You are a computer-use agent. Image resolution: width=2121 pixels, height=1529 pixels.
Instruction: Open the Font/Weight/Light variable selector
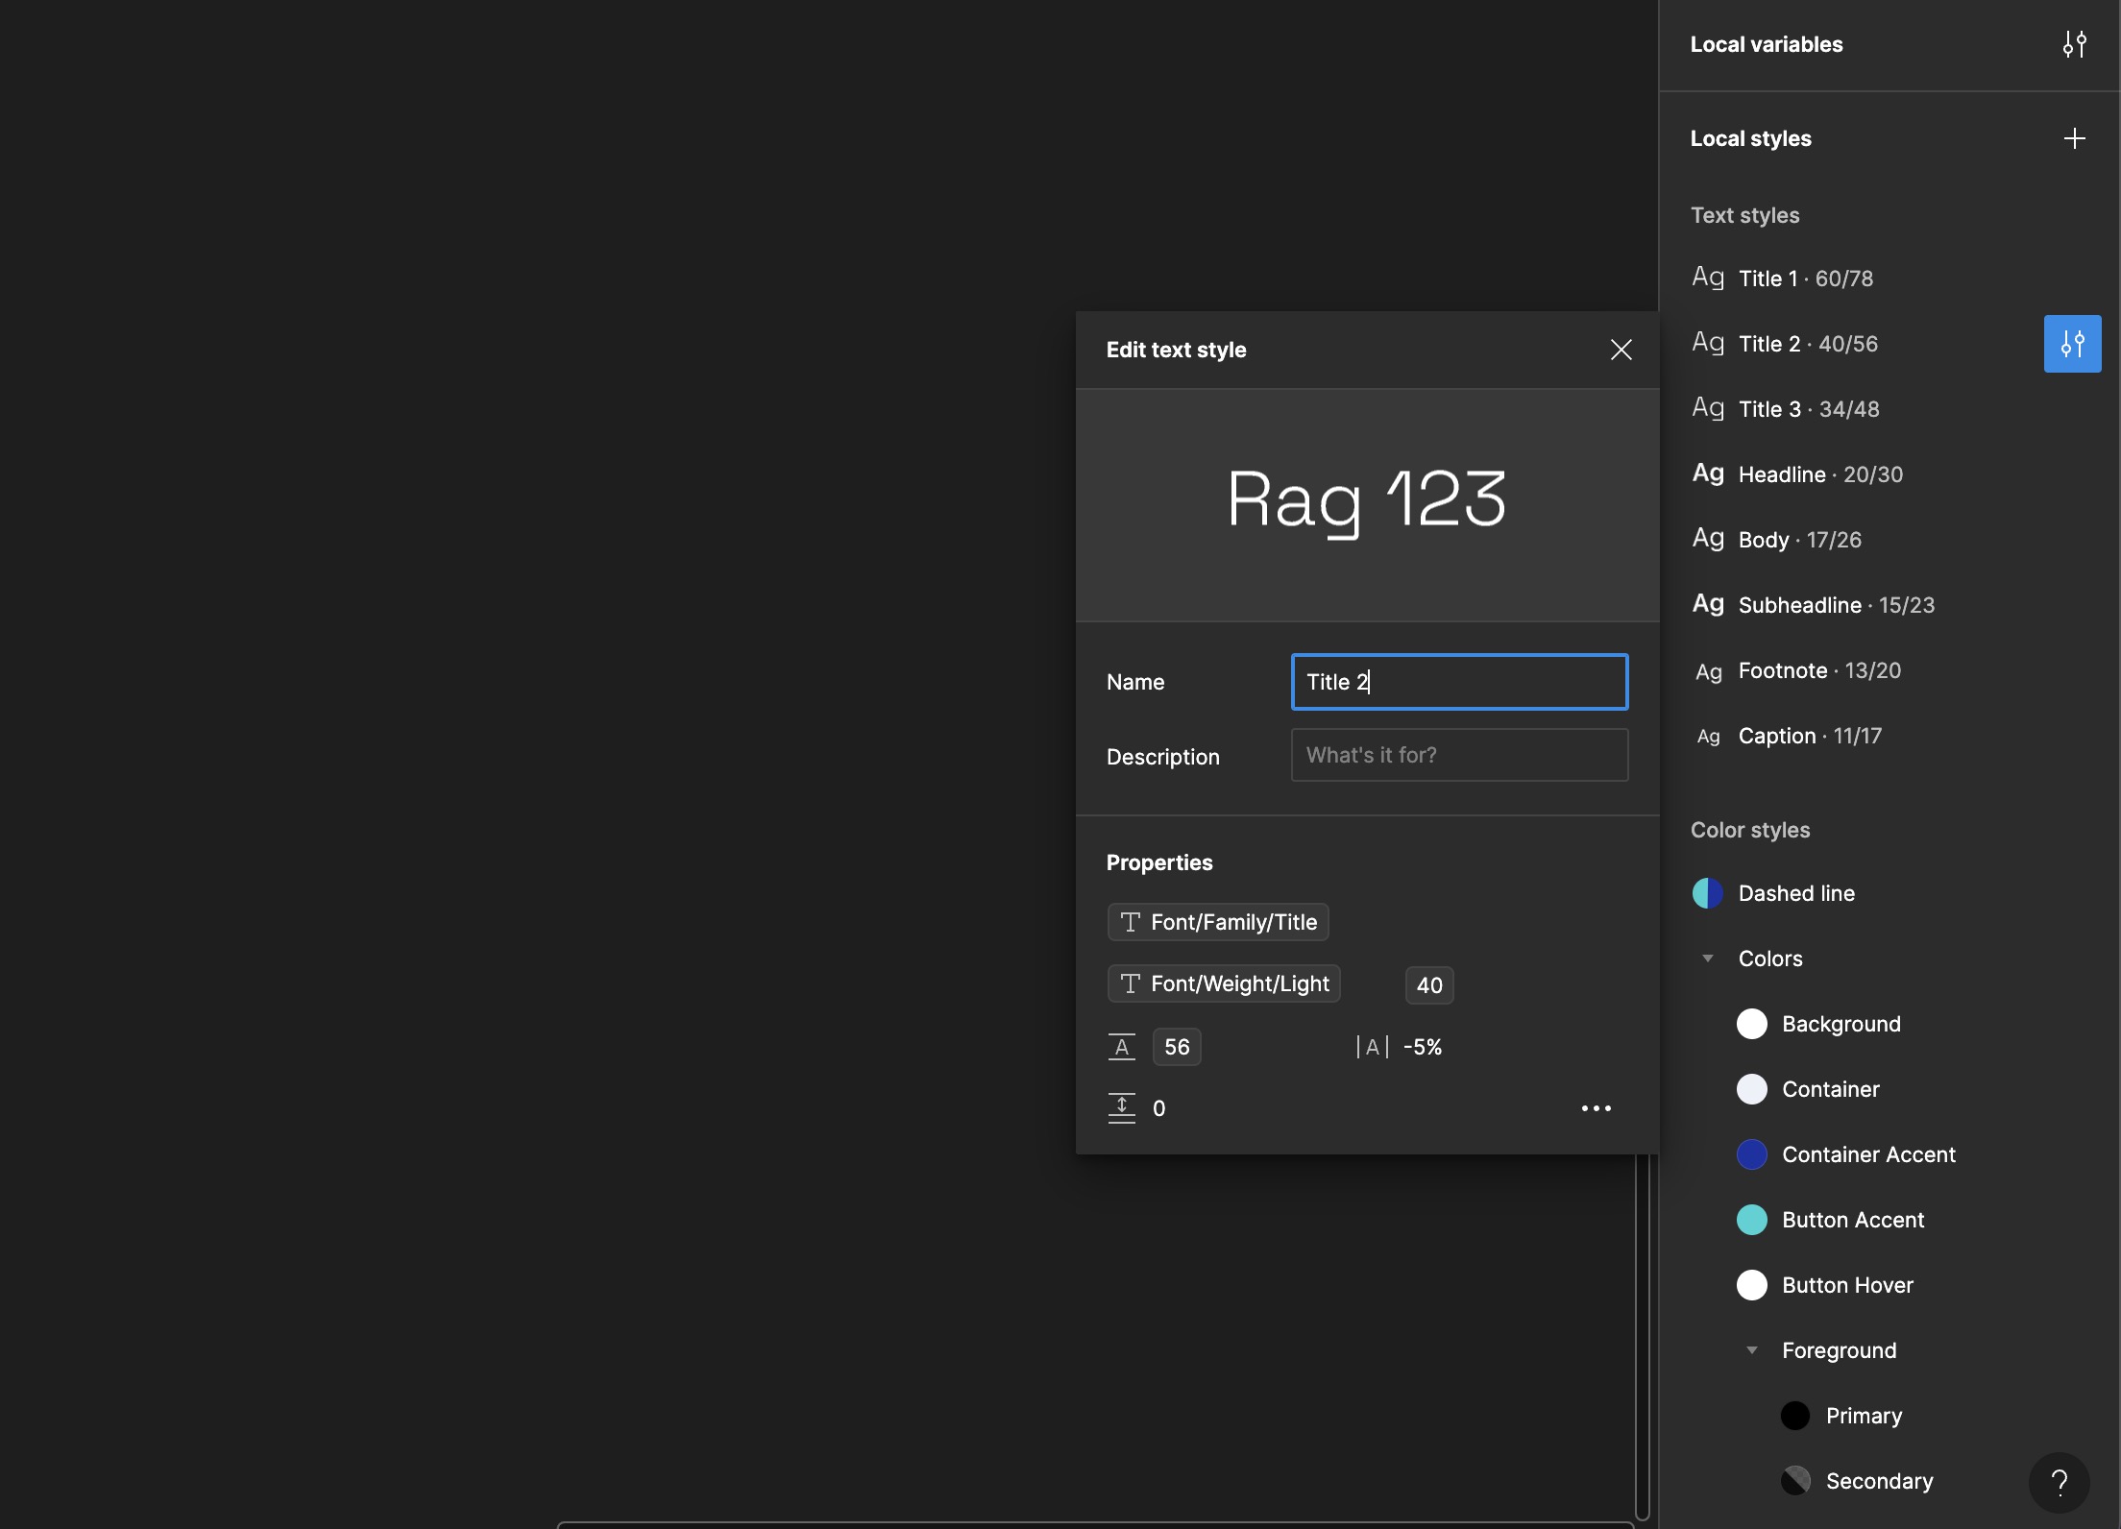coord(1224,983)
